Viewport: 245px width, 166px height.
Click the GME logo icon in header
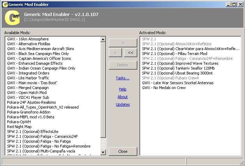point(12,18)
